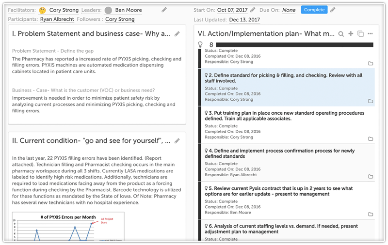Viewport: 388px width, 245px height.
Task: Open folder icon for task 4 process confirmation
Action: tap(371, 176)
